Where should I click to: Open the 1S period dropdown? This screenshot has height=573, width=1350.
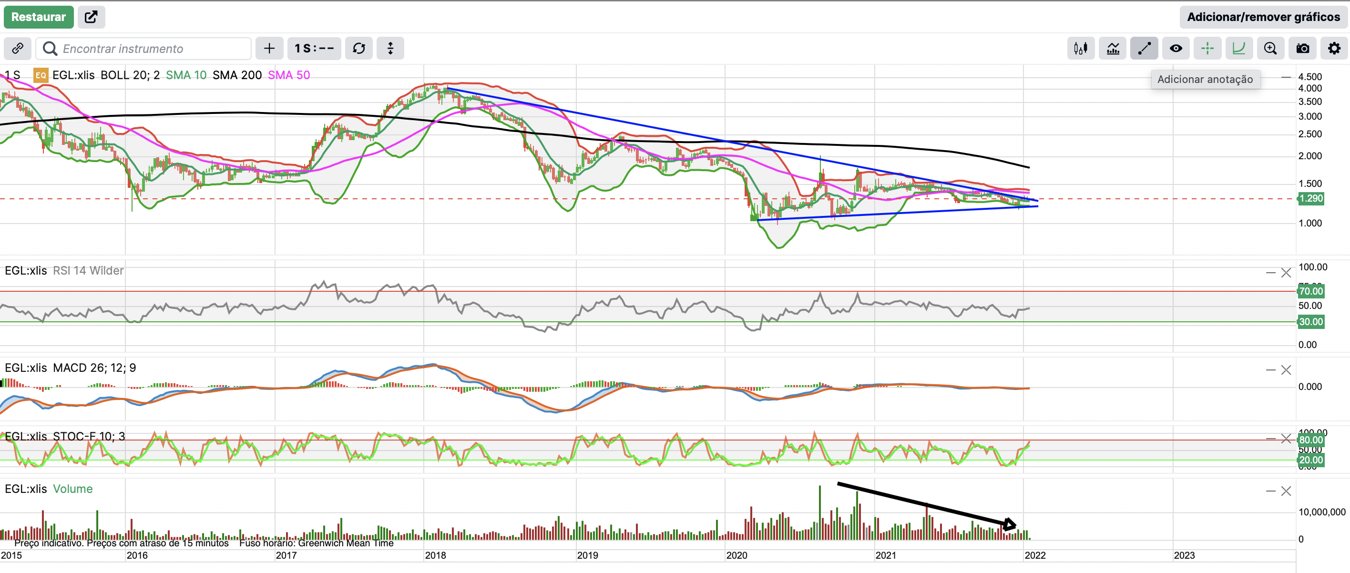pos(314,49)
